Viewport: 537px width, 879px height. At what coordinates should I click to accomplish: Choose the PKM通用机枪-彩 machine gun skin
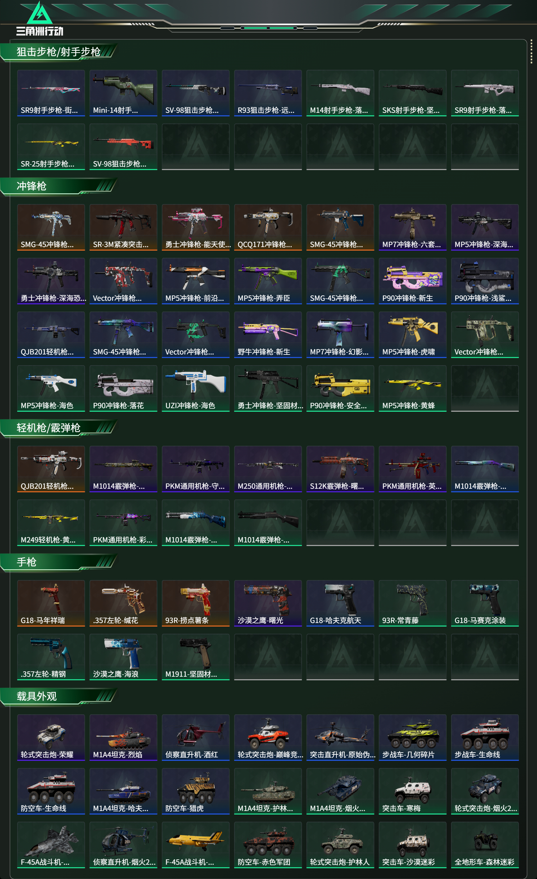point(123,523)
